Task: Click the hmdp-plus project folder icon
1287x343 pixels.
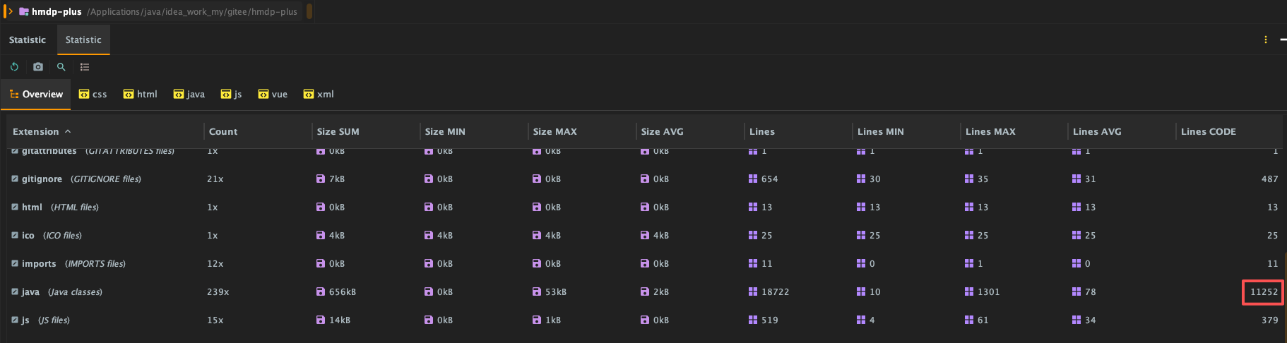Action: (24, 11)
